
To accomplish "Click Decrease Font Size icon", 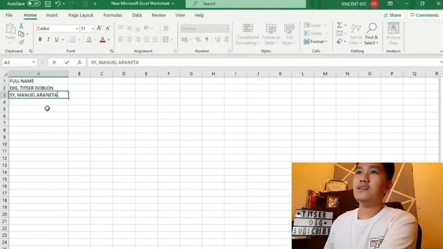I will coord(108,28).
